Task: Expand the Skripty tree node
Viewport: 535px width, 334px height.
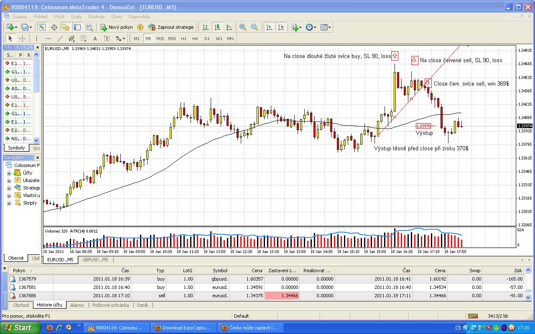Action: coord(9,203)
